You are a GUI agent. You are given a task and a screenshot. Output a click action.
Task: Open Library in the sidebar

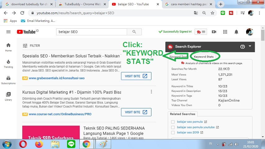point(8,96)
